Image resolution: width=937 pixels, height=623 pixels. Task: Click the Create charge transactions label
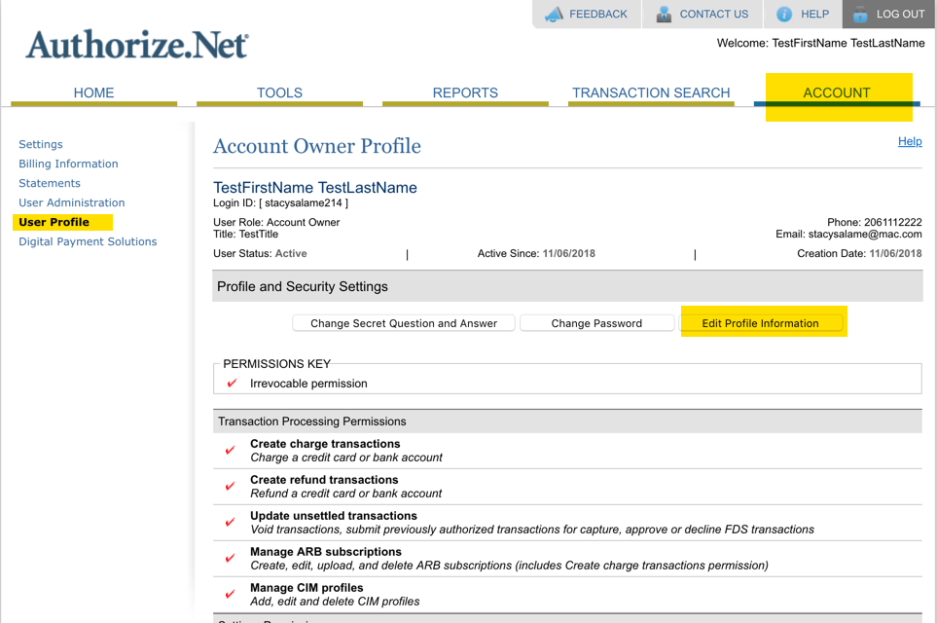pos(325,444)
